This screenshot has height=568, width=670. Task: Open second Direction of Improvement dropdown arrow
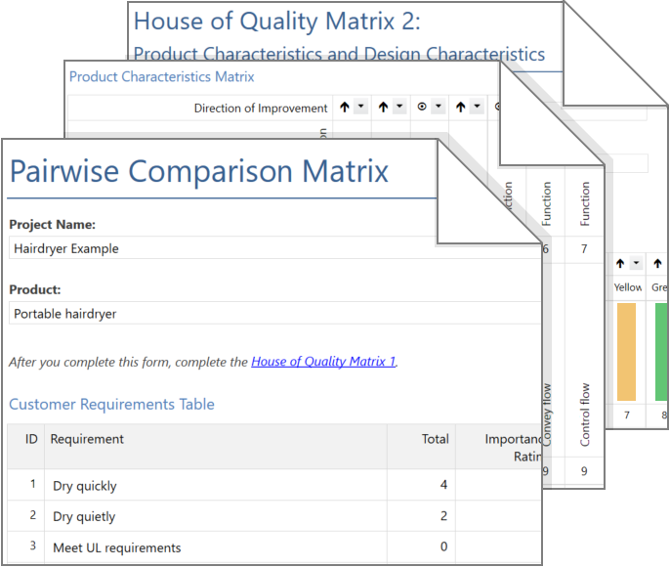399,107
